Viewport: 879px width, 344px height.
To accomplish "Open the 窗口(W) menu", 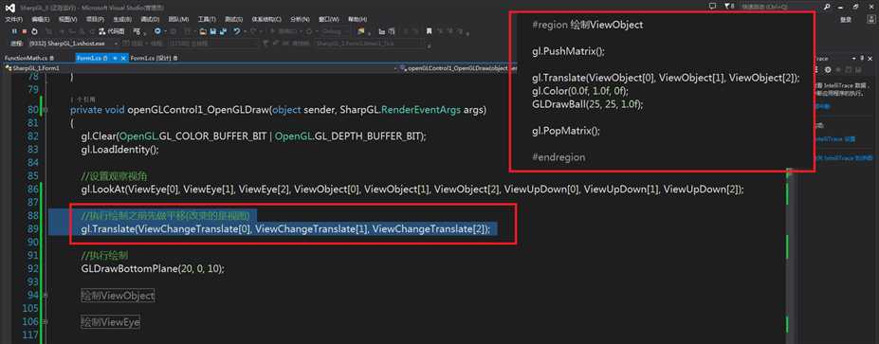I will pos(328,20).
